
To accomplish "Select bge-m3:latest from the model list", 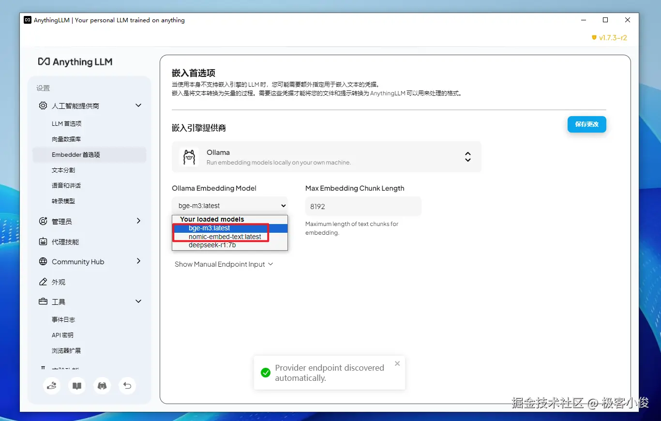I will click(x=230, y=228).
